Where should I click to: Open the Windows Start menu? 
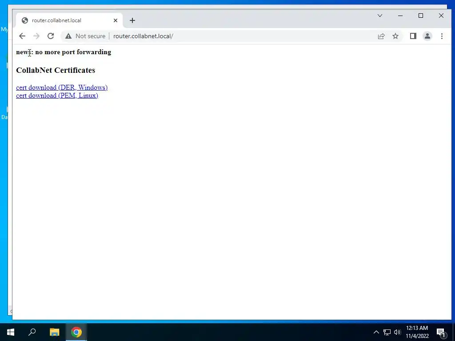(11, 332)
